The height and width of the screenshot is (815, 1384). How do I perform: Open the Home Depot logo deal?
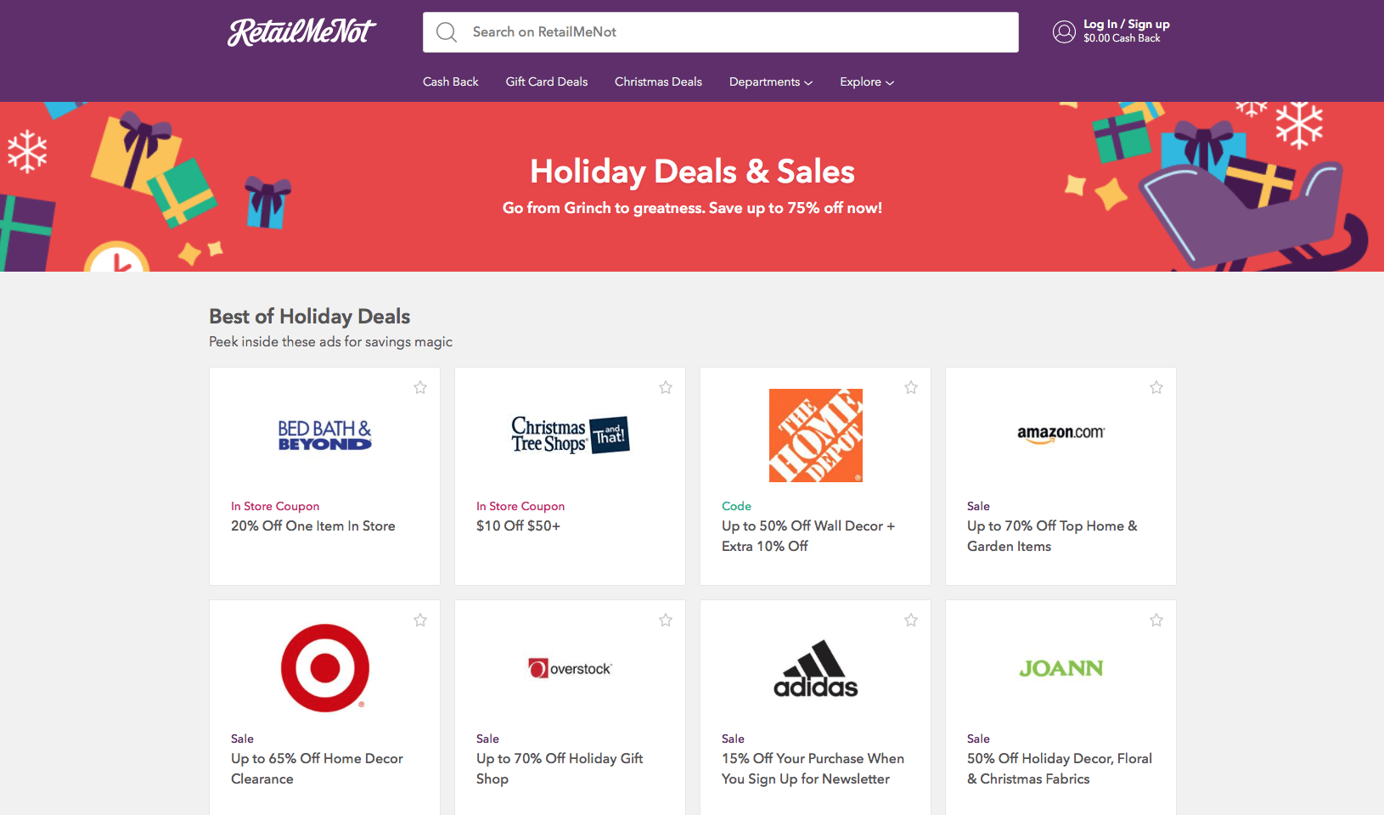pos(815,436)
